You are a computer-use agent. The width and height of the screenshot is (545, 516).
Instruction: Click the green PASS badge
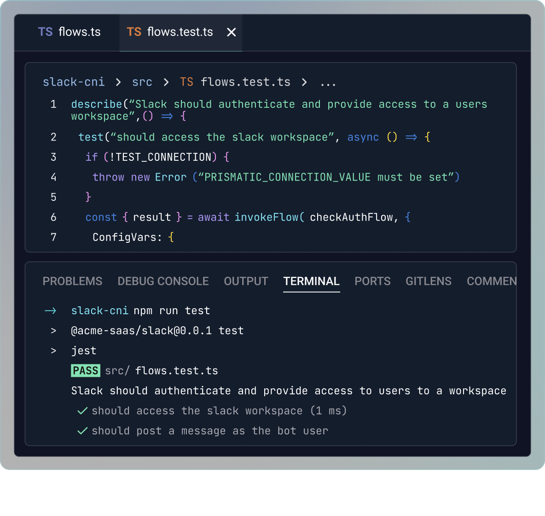pyautogui.click(x=86, y=370)
